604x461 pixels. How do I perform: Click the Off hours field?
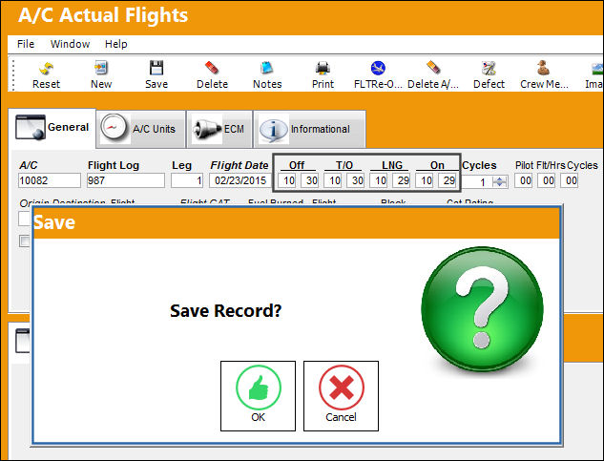(x=287, y=180)
